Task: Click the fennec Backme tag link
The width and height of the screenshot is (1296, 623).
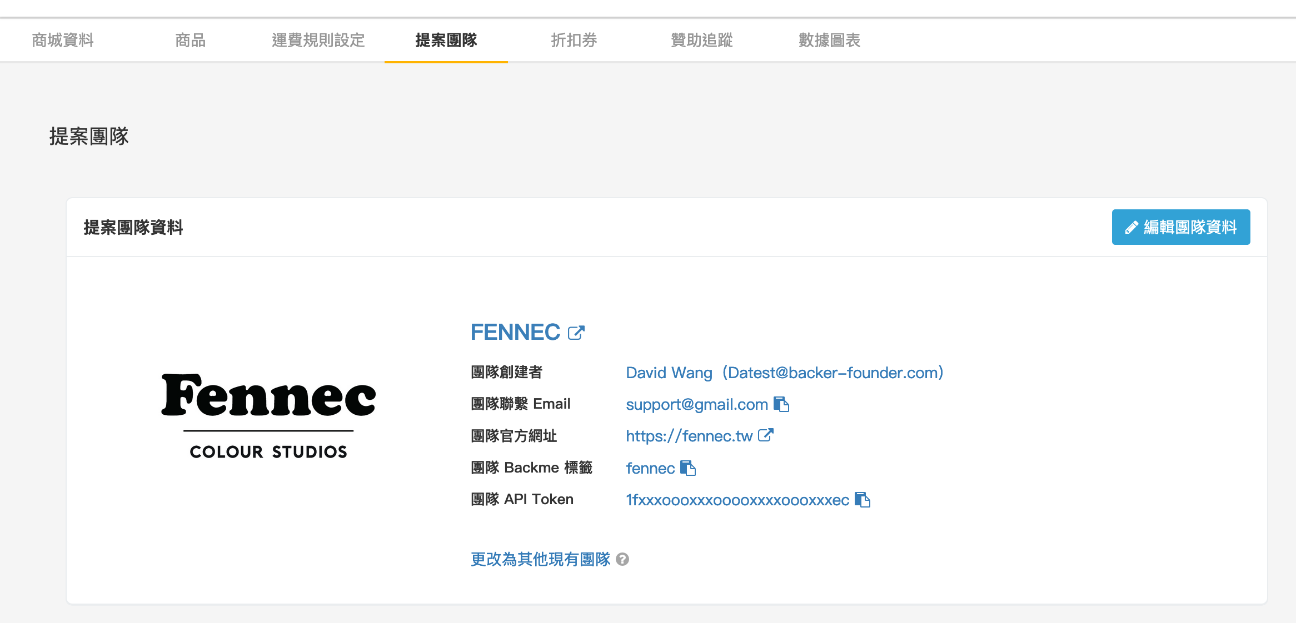Action: pos(650,468)
